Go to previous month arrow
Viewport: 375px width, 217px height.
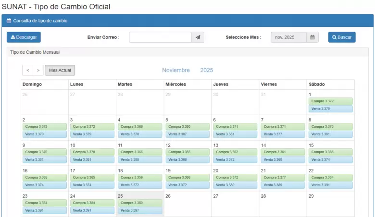(x=28, y=71)
